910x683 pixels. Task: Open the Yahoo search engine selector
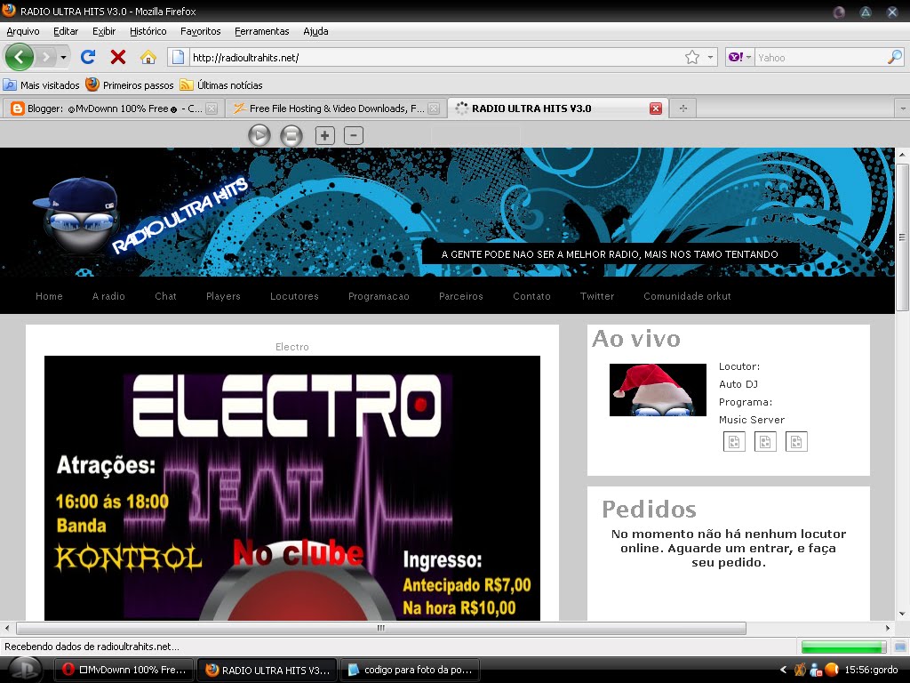(x=739, y=57)
